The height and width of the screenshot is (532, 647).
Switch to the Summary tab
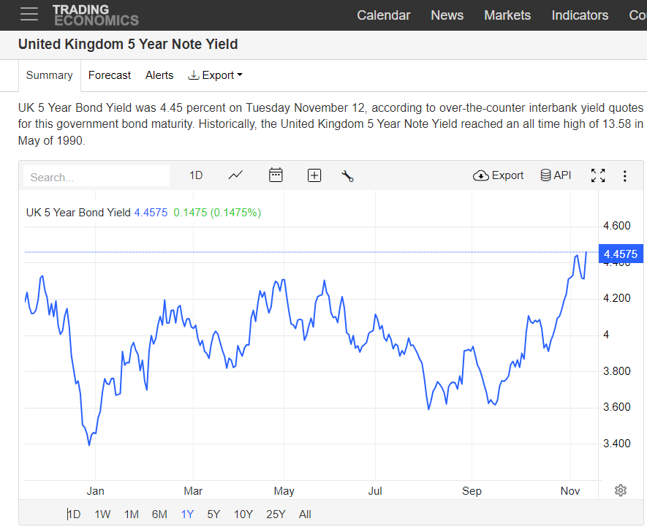point(49,75)
